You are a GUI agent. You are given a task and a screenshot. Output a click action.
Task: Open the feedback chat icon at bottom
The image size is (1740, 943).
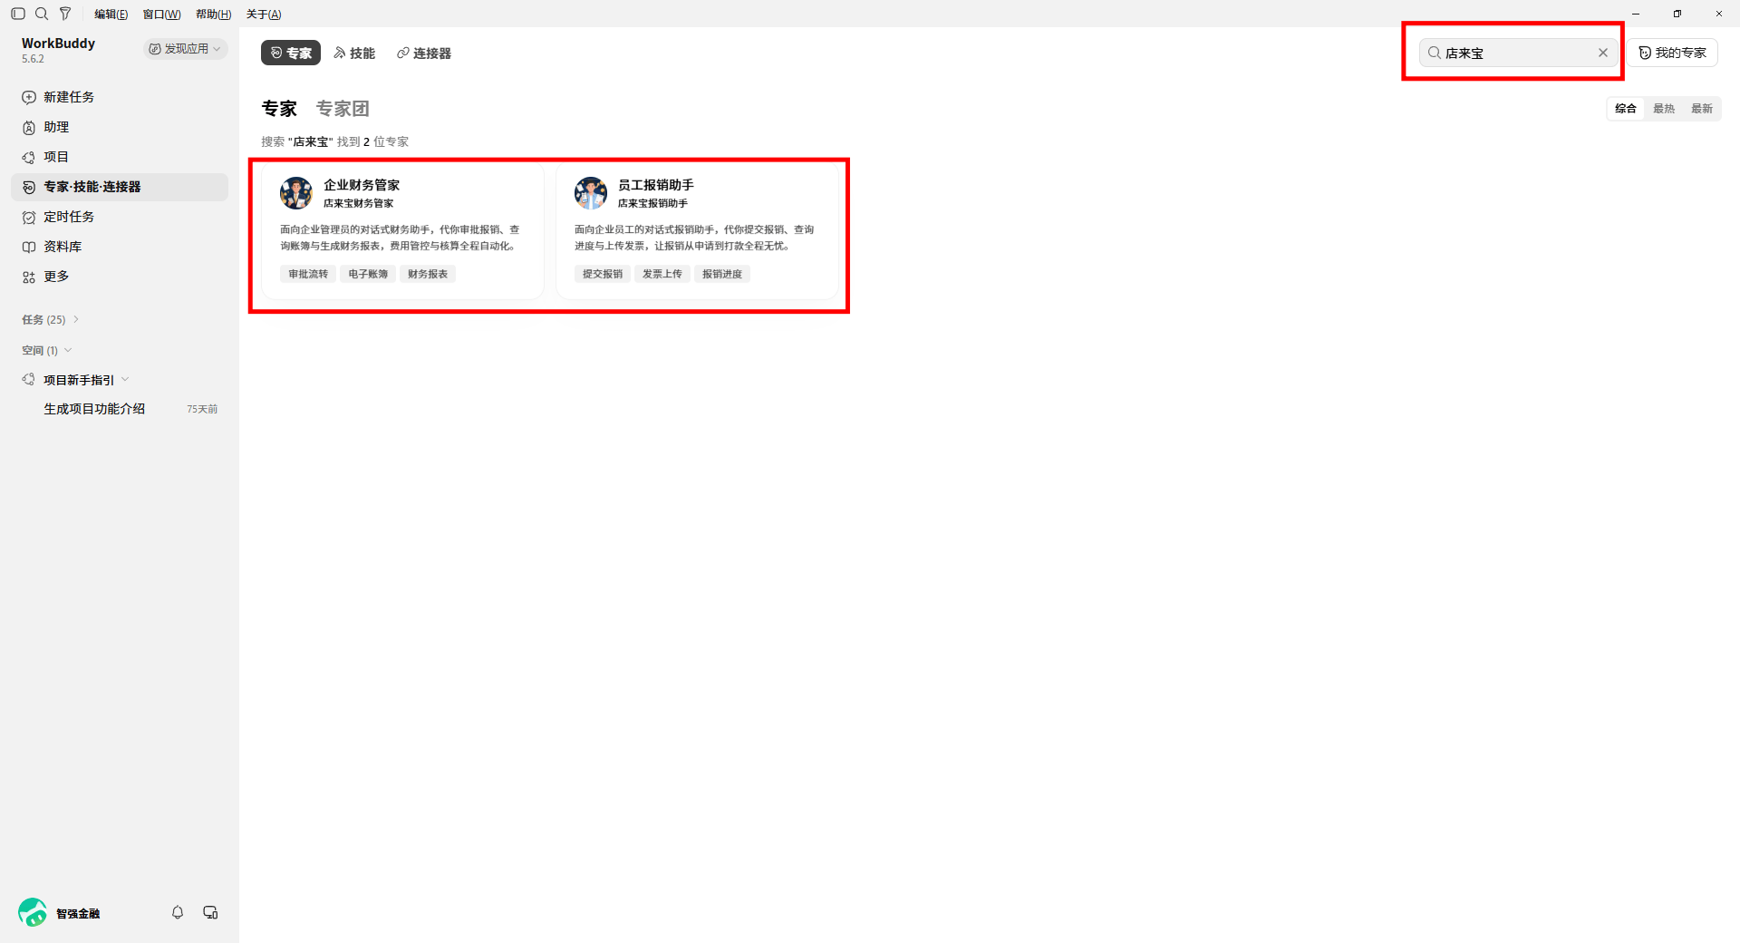click(x=210, y=912)
